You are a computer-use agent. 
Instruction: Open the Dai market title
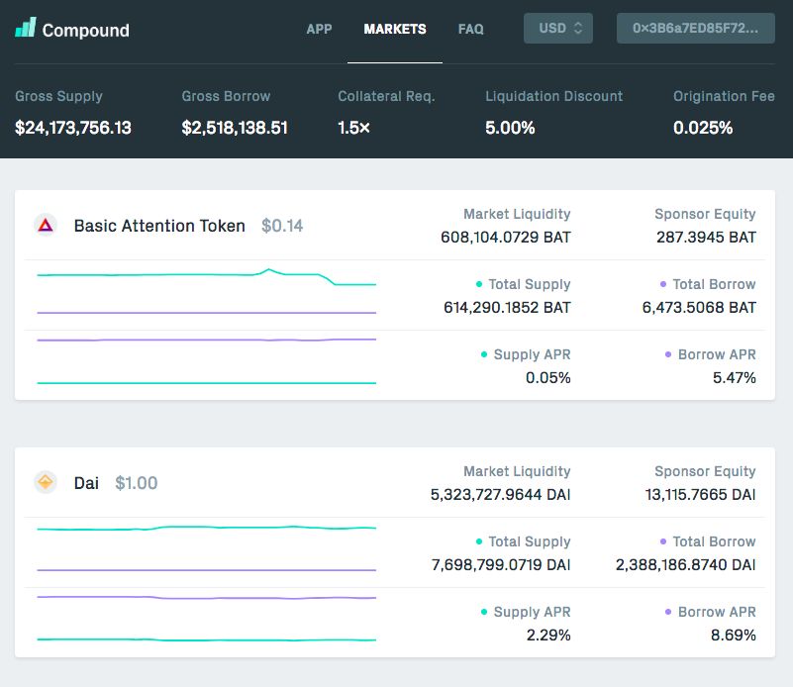click(86, 483)
